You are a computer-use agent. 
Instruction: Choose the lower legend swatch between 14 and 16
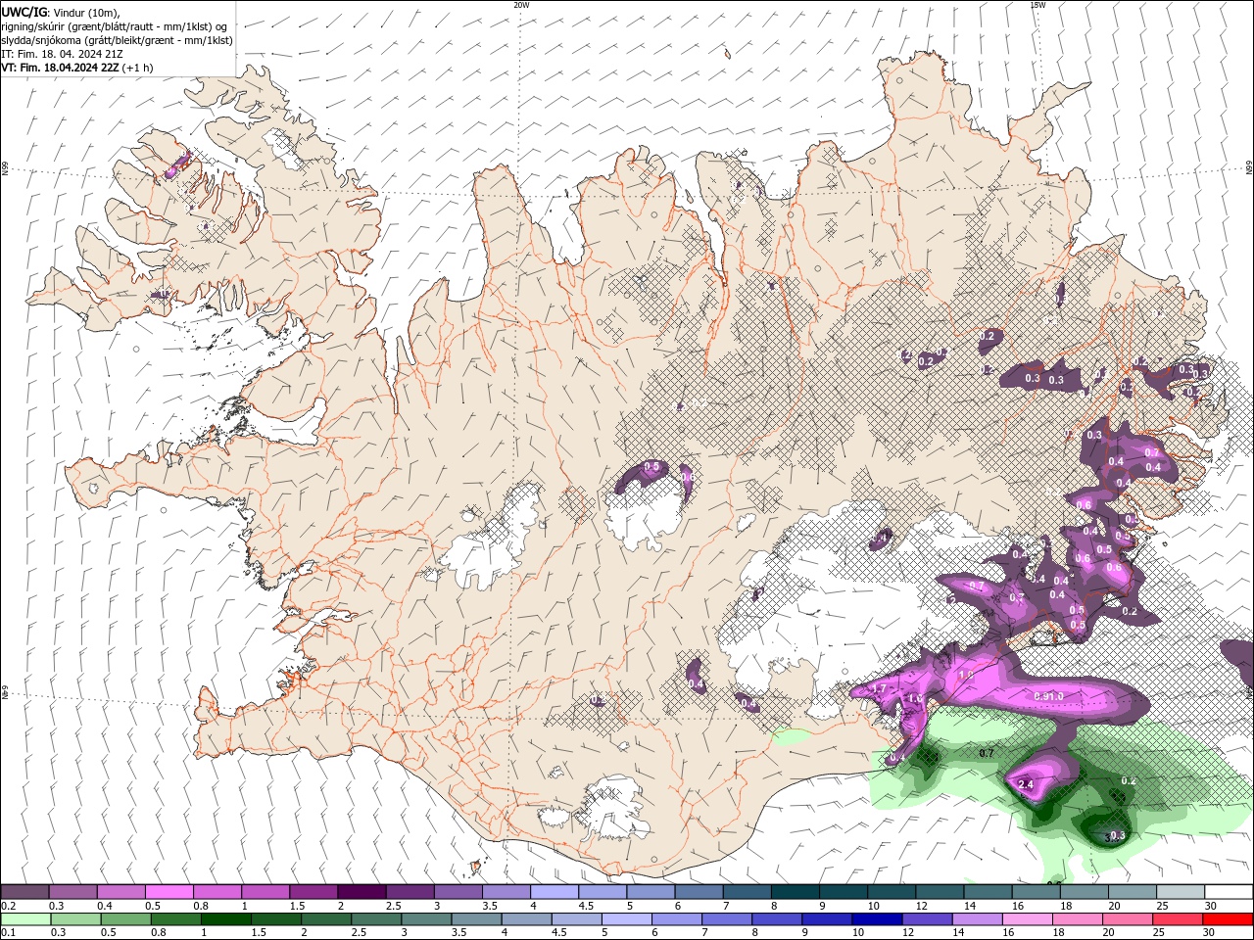click(977, 919)
